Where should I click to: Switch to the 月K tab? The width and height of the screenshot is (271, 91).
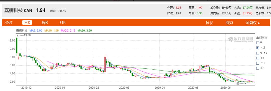click(63, 23)
